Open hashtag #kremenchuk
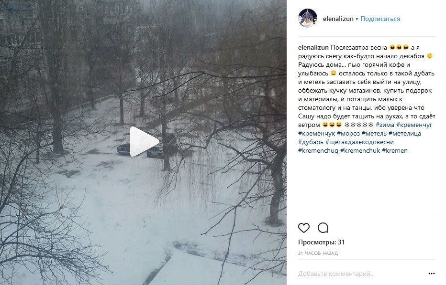This screenshot has width=446, height=285. pyautogui.click(x=360, y=150)
